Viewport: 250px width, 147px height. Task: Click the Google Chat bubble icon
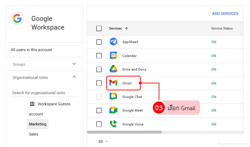[113, 97]
